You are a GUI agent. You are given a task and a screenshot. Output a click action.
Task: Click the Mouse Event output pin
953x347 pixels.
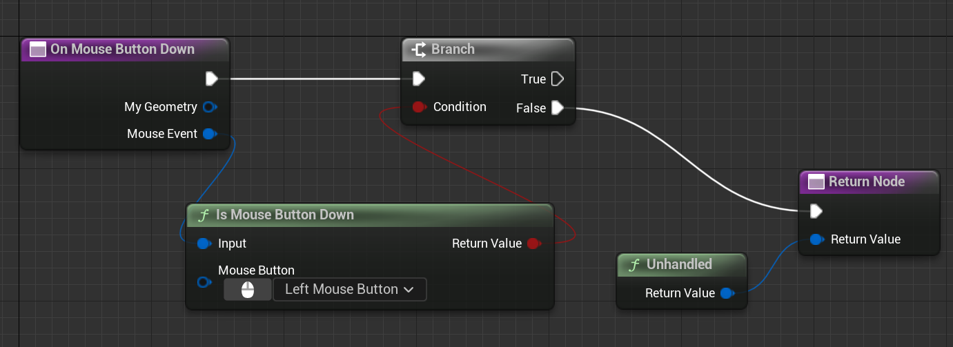pos(210,134)
